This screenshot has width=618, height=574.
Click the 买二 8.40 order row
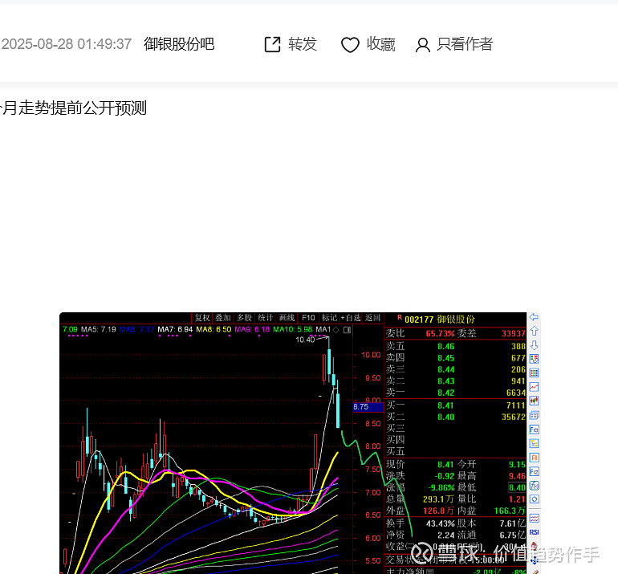[456, 417]
